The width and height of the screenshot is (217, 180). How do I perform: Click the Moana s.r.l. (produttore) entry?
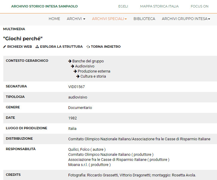[x=89, y=165]
